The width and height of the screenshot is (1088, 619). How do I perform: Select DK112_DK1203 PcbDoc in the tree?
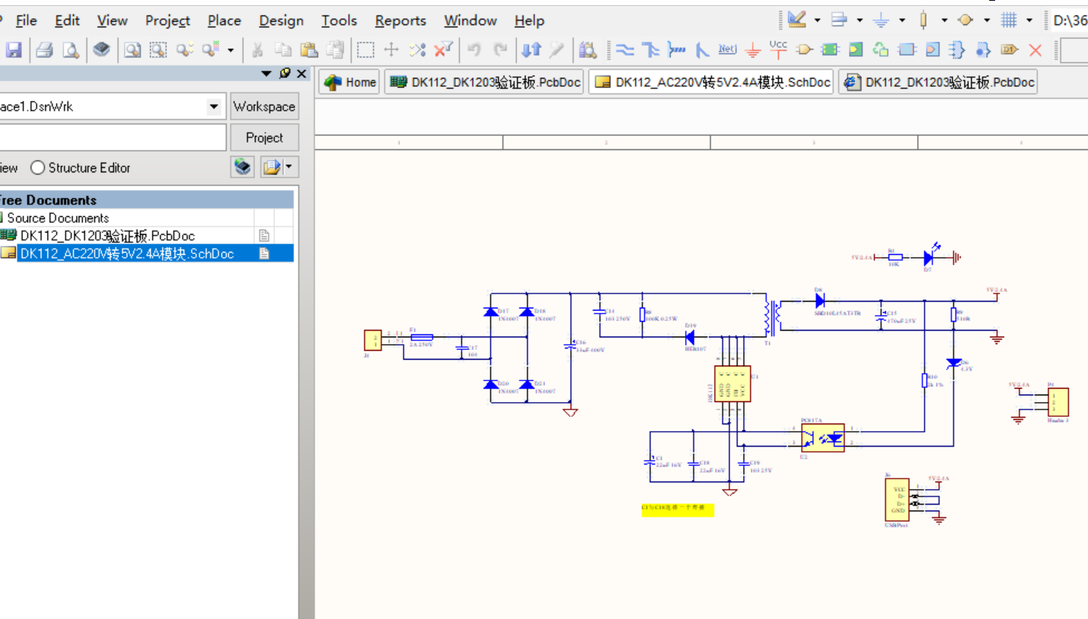tap(107, 236)
